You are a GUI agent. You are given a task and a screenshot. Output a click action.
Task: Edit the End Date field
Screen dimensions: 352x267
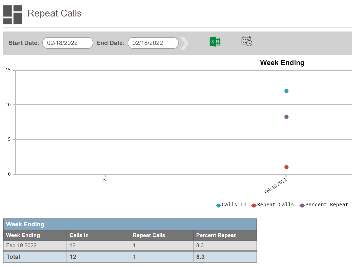(153, 43)
